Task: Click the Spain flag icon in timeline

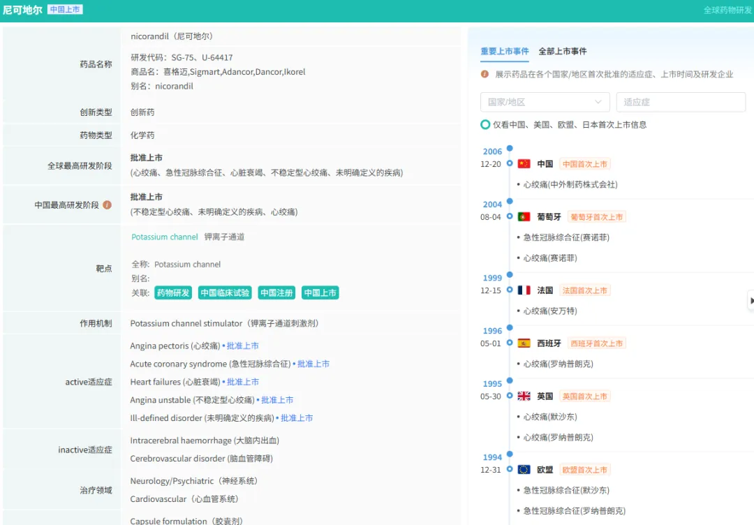Action: [x=524, y=343]
